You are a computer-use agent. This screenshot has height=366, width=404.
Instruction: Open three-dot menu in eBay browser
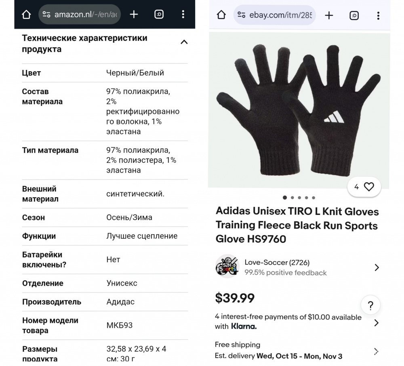(378, 15)
